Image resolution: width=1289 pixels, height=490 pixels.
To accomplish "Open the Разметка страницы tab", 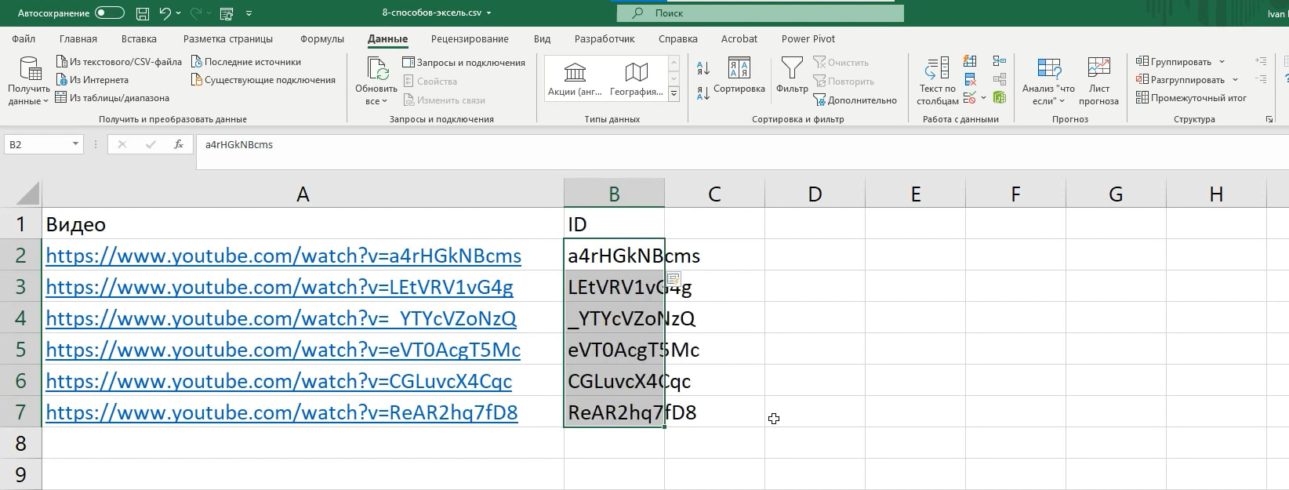I will pos(228,38).
